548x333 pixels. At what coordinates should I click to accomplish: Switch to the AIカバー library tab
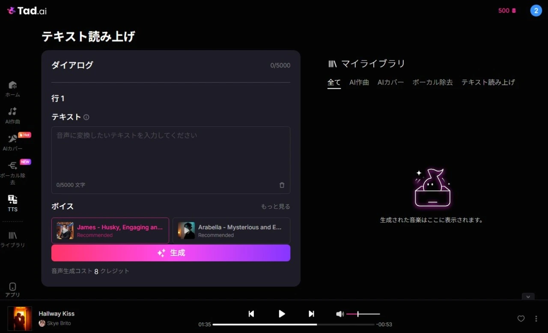coord(390,82)
